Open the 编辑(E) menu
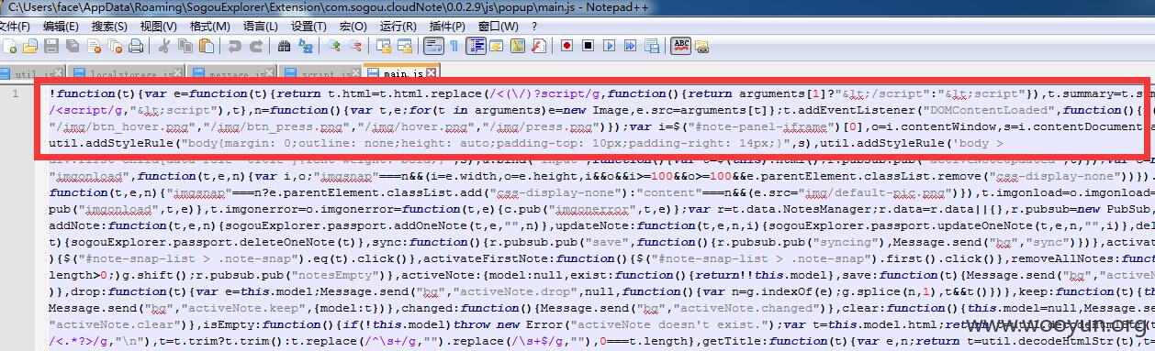 (62, 26)
